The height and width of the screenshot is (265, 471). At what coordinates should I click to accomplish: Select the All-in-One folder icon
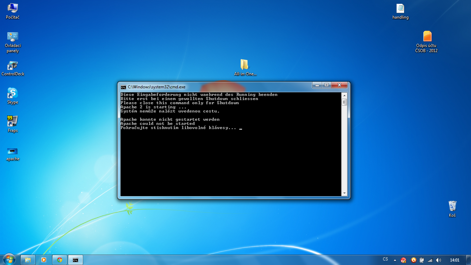(245, 68)
